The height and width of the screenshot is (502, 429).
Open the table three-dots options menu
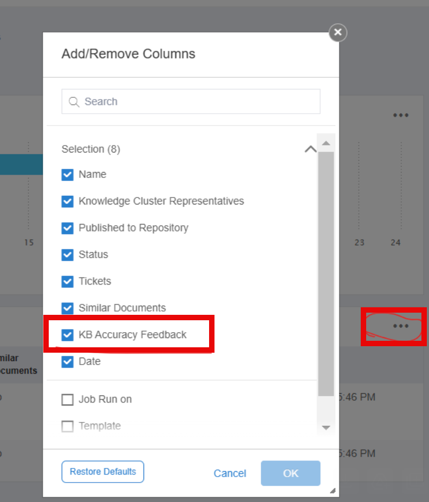[401, 326]
